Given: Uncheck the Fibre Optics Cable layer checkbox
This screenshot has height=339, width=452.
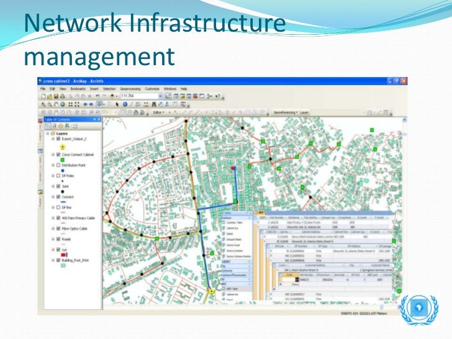Looking at the screenshot, I should tap(58, 228).
